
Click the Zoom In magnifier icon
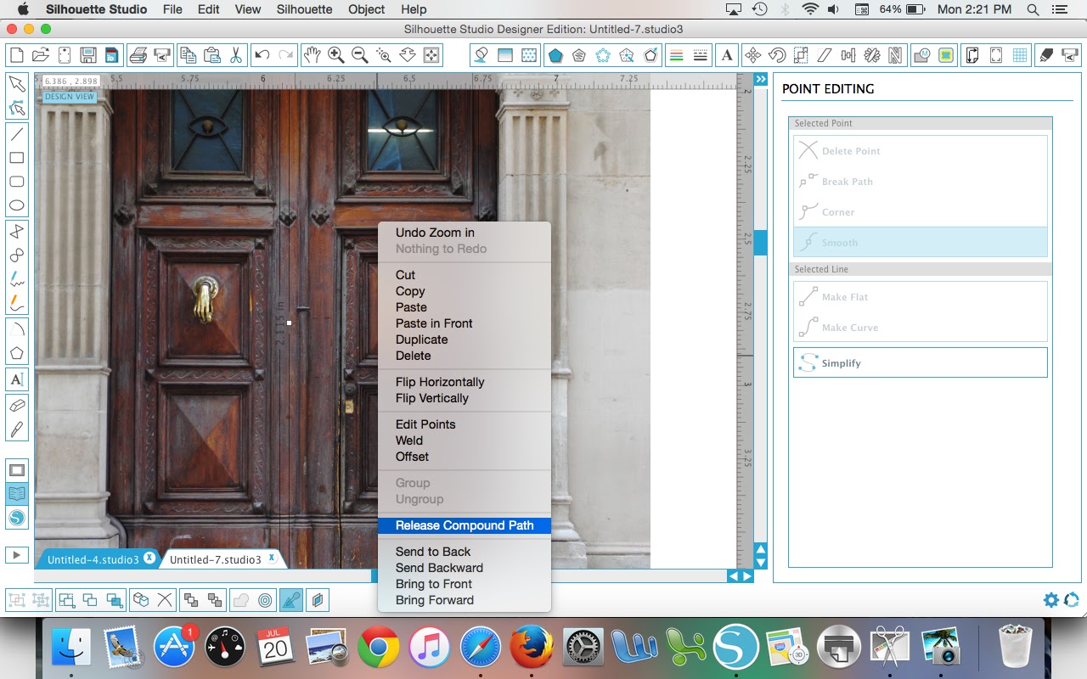[x=336, y=55]
